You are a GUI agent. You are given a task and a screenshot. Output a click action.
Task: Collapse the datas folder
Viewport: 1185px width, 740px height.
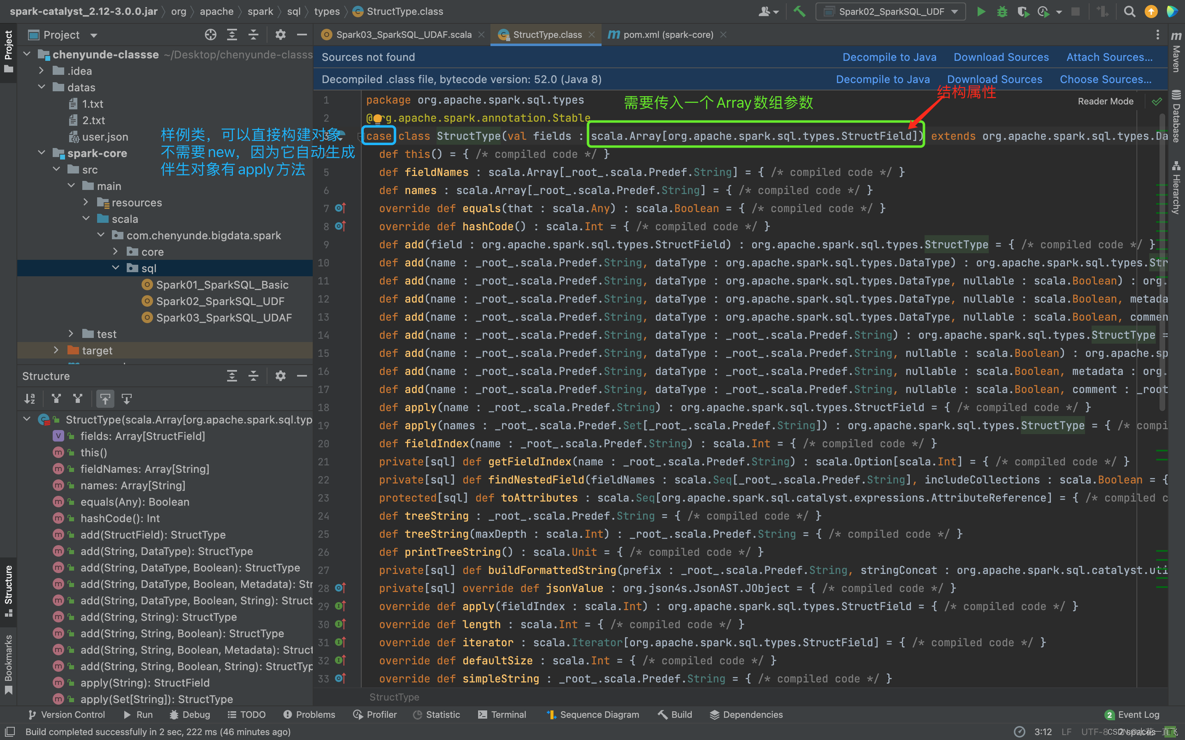pos(42,87)
